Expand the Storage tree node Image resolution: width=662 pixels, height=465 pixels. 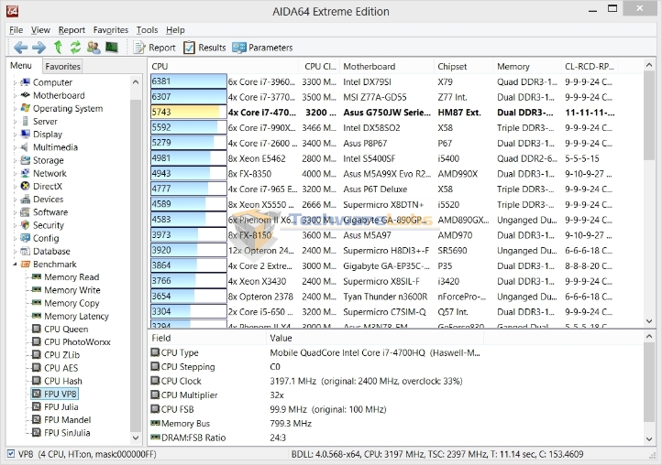(x=16, y=160)
